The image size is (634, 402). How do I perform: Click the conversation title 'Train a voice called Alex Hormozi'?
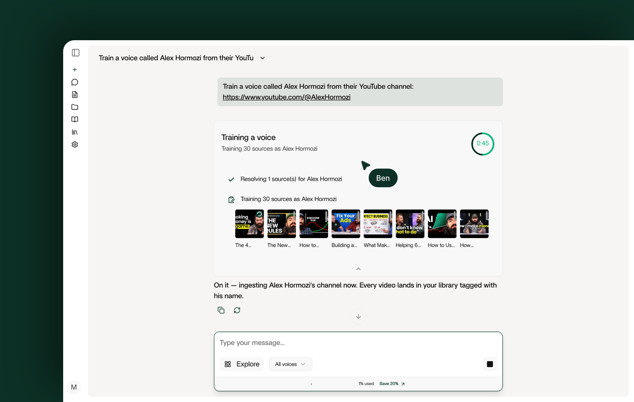[176, 58]
